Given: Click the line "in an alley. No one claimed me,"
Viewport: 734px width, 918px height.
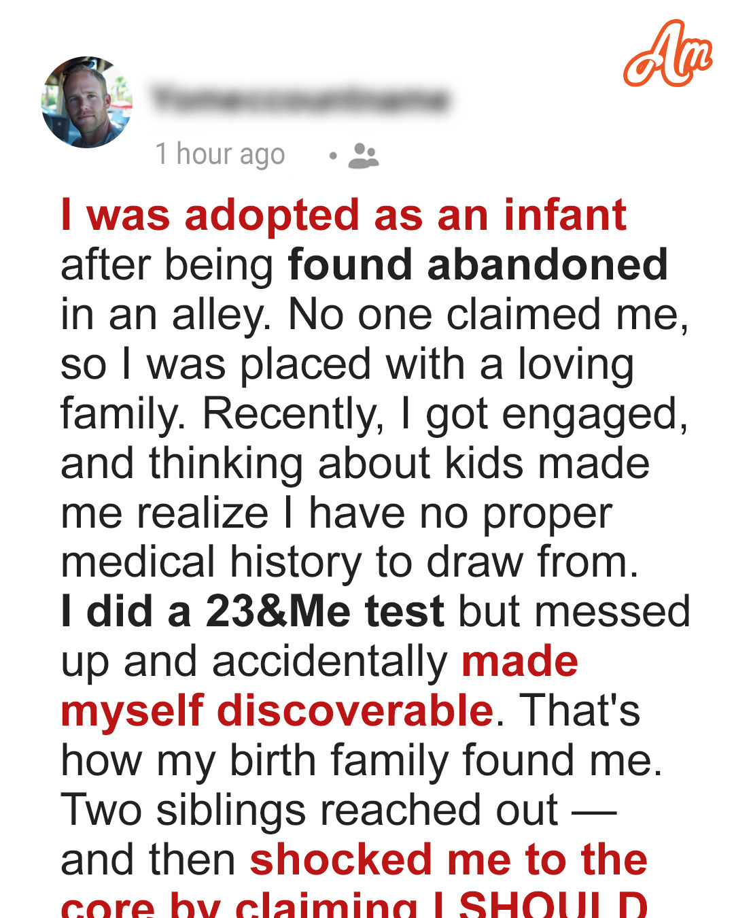Looking at the screenshot, I should click(x=375, y=316).
